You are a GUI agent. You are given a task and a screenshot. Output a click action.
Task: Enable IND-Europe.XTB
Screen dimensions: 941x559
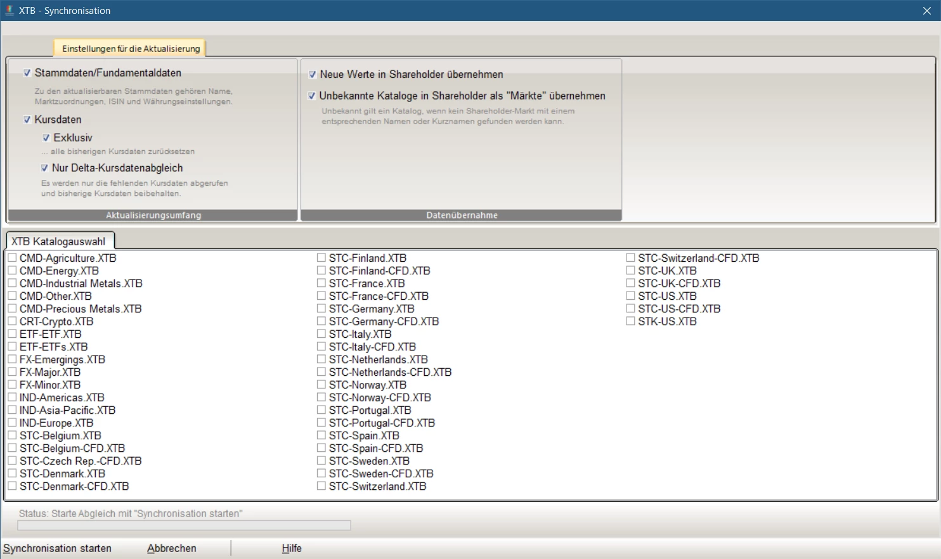pos(12,423)
